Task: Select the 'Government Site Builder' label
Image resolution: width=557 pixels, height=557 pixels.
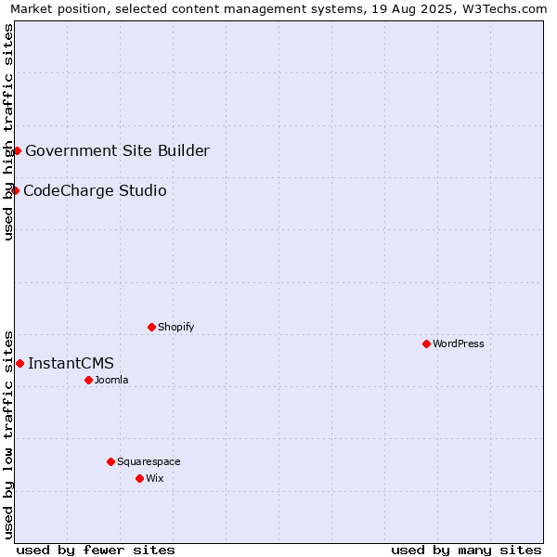Action: click(x=118, y=151)
